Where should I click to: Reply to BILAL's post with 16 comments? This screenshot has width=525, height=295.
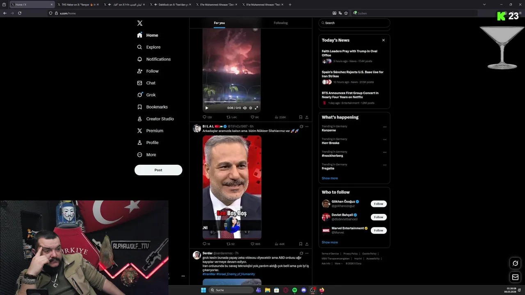206,244
